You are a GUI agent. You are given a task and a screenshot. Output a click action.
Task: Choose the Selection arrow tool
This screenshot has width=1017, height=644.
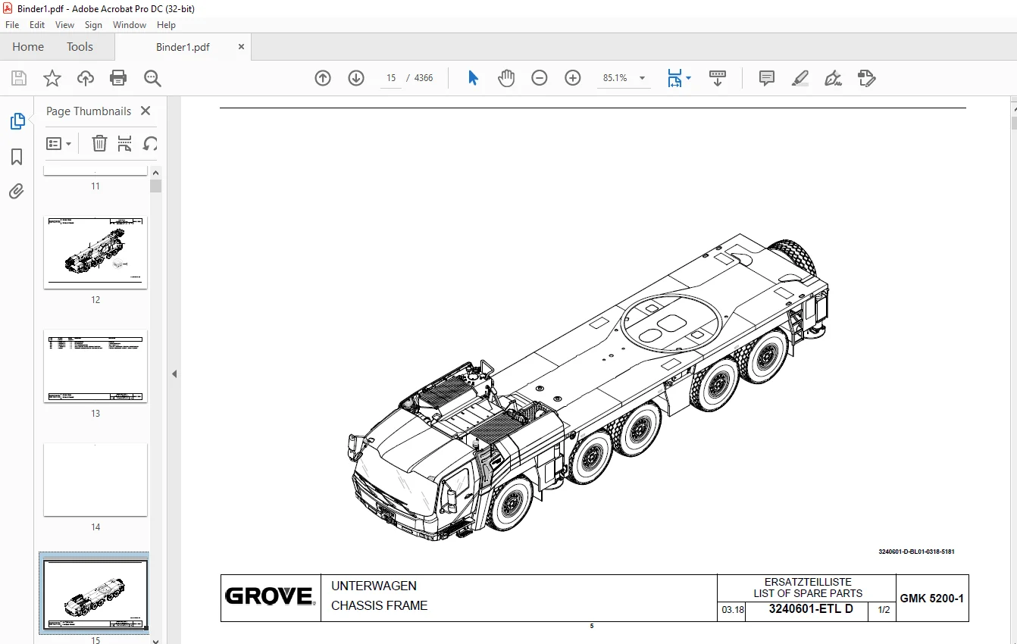coord(473,78)
